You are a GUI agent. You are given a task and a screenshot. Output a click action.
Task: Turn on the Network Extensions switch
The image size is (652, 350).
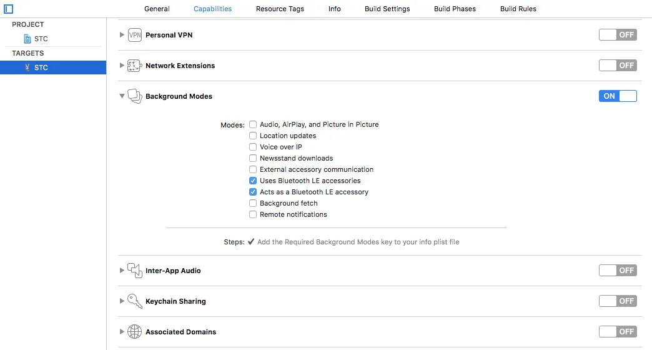(x=618, y=66)
